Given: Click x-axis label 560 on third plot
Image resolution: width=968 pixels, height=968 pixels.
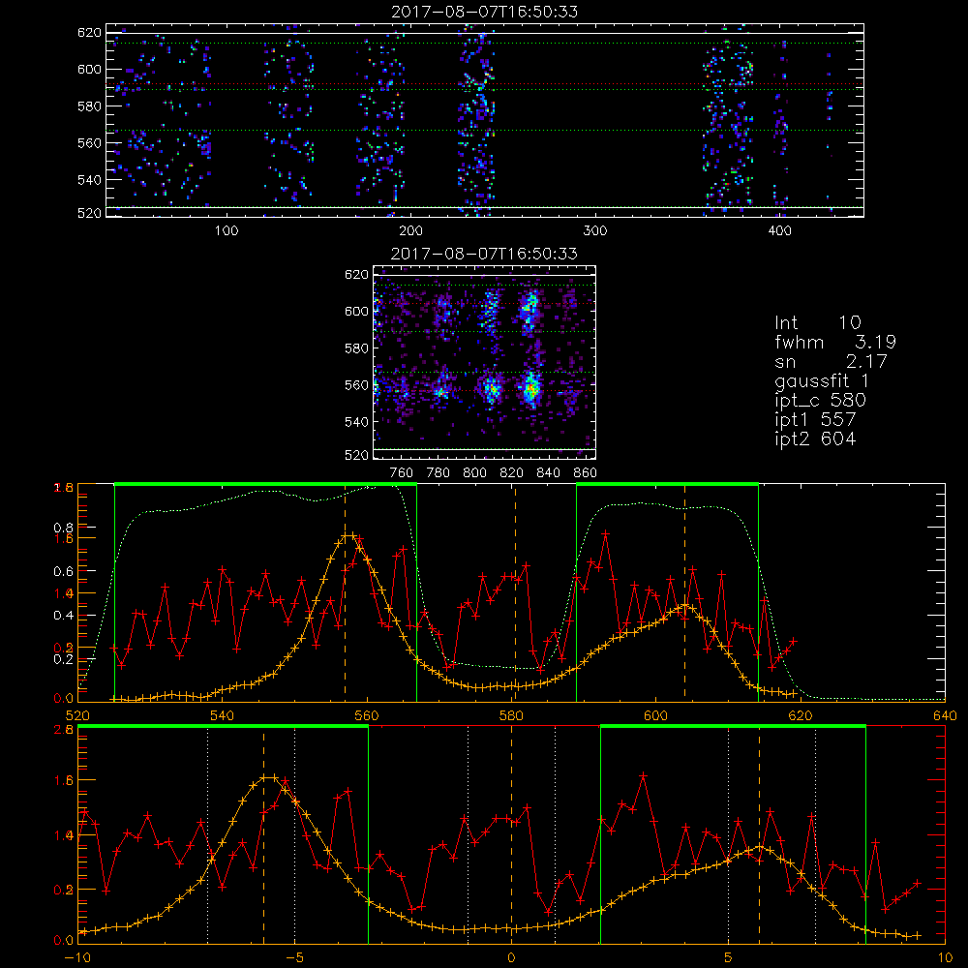Looking at the screenshot, I should [367, 716].
